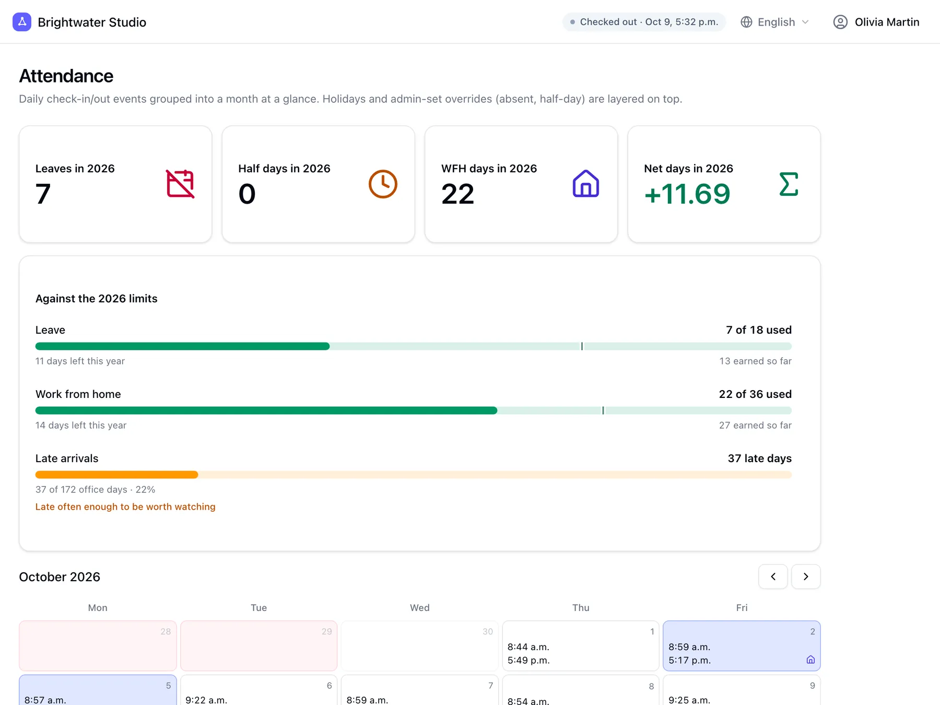This screenshot has height=705, width=940.
Task: Open the Olivia Martin user avatar icon
Action: coord(840,22)
